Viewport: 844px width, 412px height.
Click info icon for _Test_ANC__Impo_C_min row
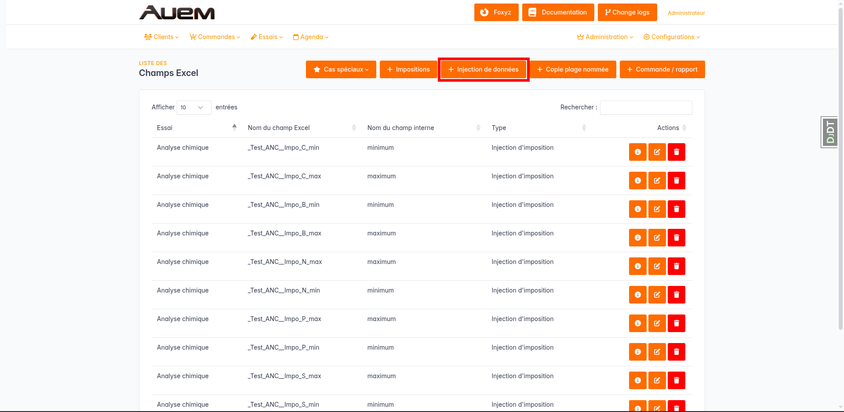(637, 152)
